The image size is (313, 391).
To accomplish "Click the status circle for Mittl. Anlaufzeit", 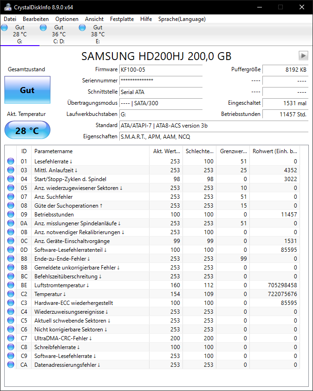I will coord(11,170).
